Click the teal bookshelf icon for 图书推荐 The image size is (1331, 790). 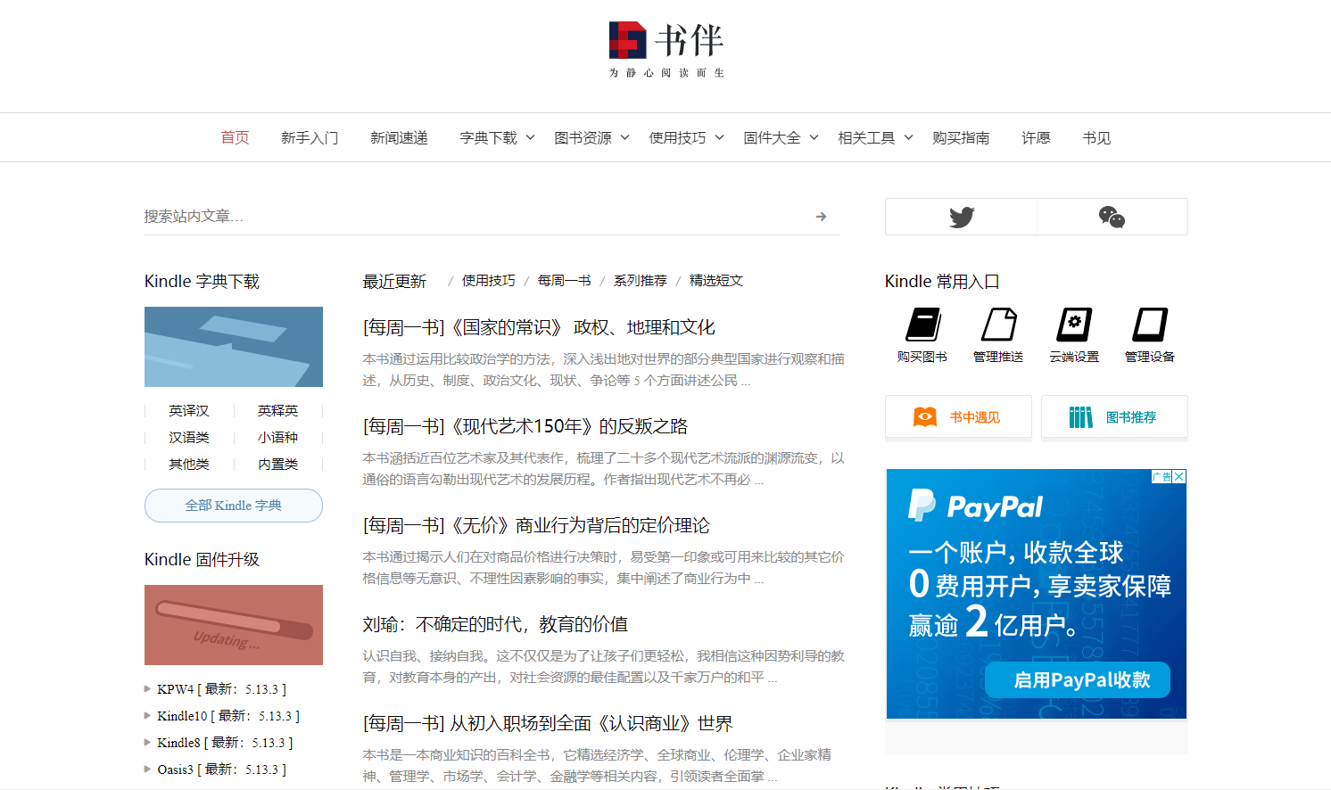pos(1082,416)
